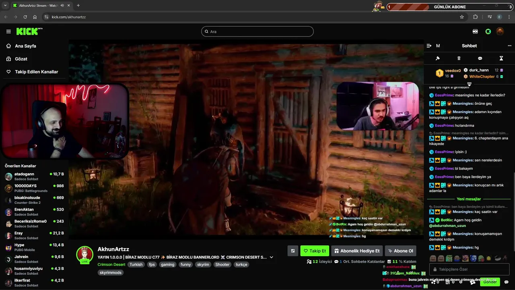Image resolution: width=515 pixels, height=290 pixels.
Task: Open recommended channel Jahrein
Action: (x=34, y=259)
